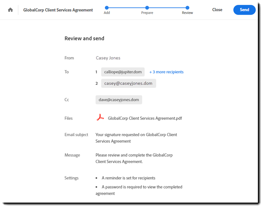Select the Review step
The image size is (261, 206).
click(187, 13)
